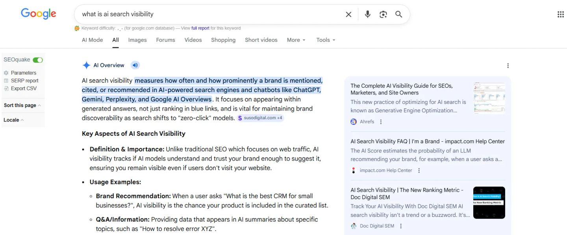
Task: Select the All results tab
Action: coord(115,40)
